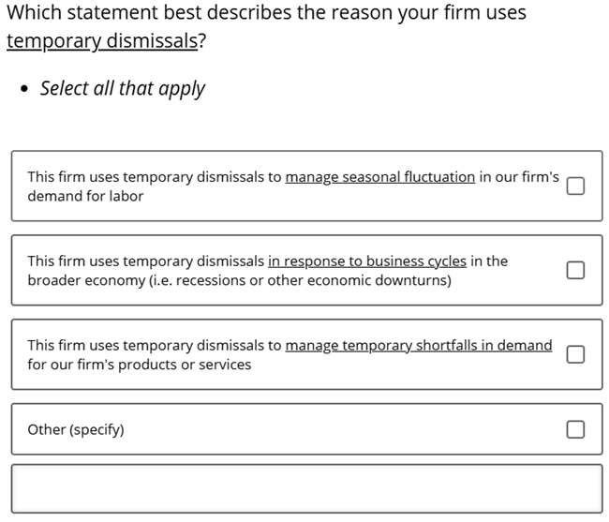
Task: Open the underlined 'temporary dismissals' definition link
Action: [x=101, y=42]
